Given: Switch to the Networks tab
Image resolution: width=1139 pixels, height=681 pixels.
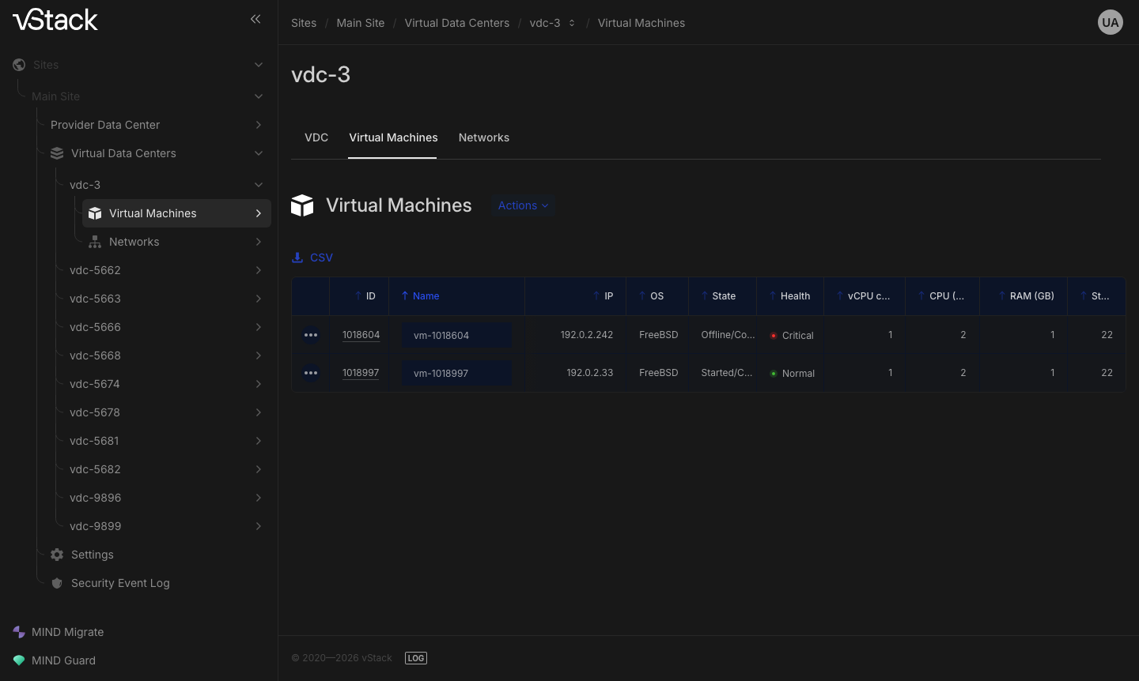Looking at the screenshot, I should click(484, 137).
